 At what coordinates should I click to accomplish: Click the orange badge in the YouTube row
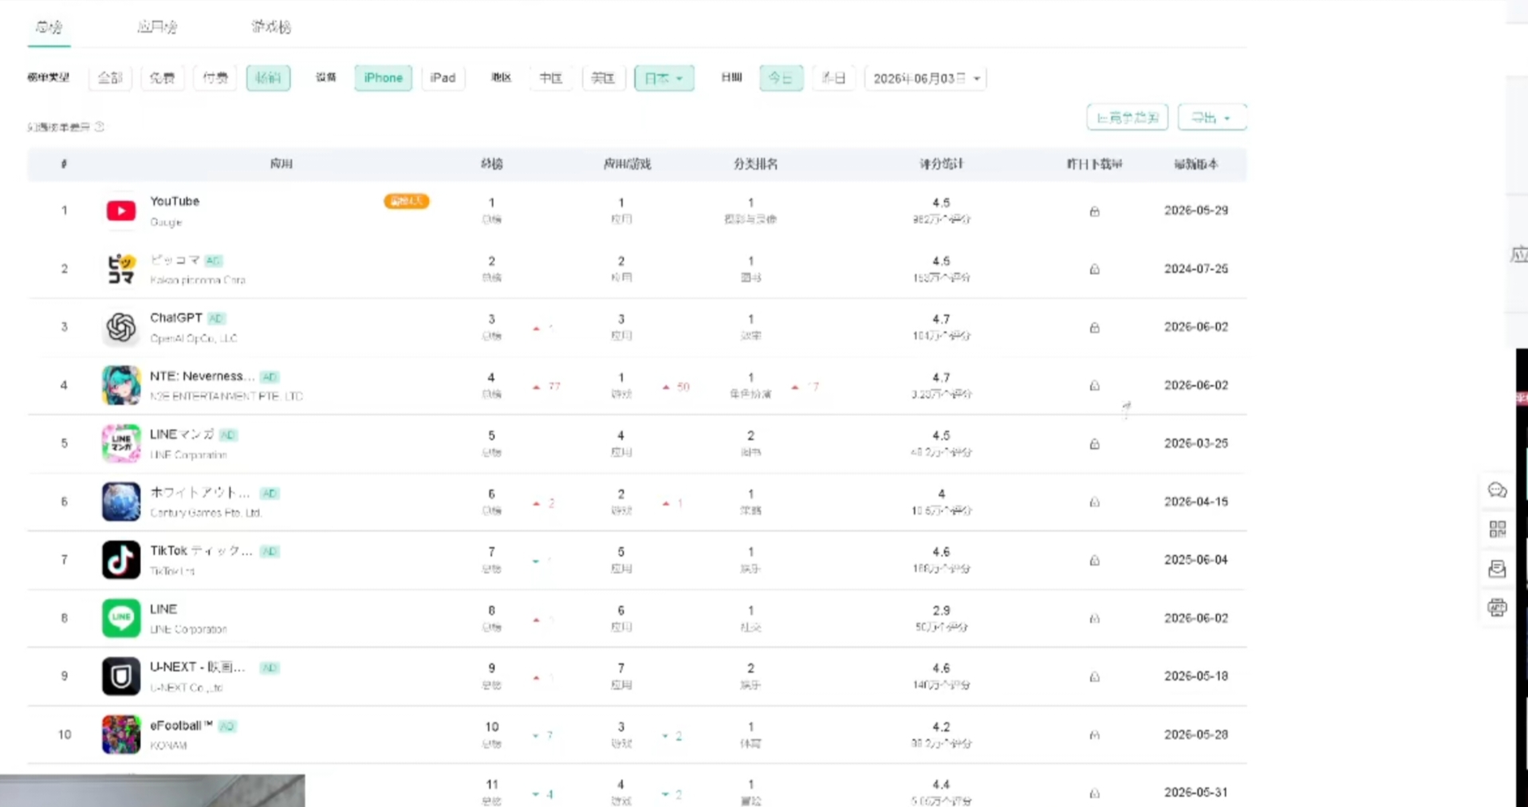[407, 201]
